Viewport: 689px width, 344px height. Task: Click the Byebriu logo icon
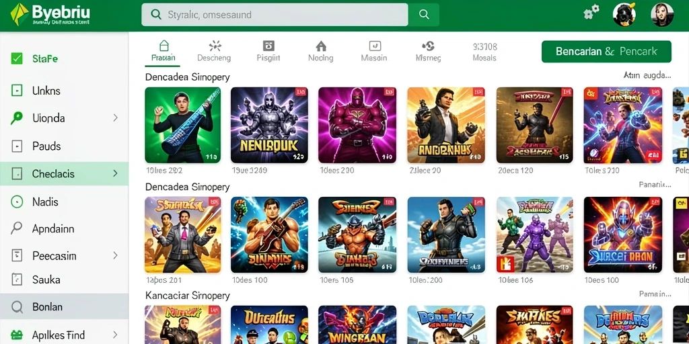pos(20,15)
